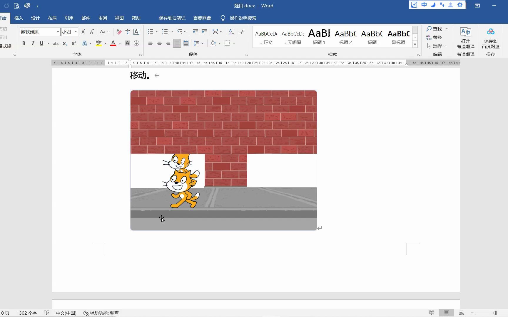Toggle show paragraph marks
Image resolution: width=508 pixels, height=317 pixels.
242,32
